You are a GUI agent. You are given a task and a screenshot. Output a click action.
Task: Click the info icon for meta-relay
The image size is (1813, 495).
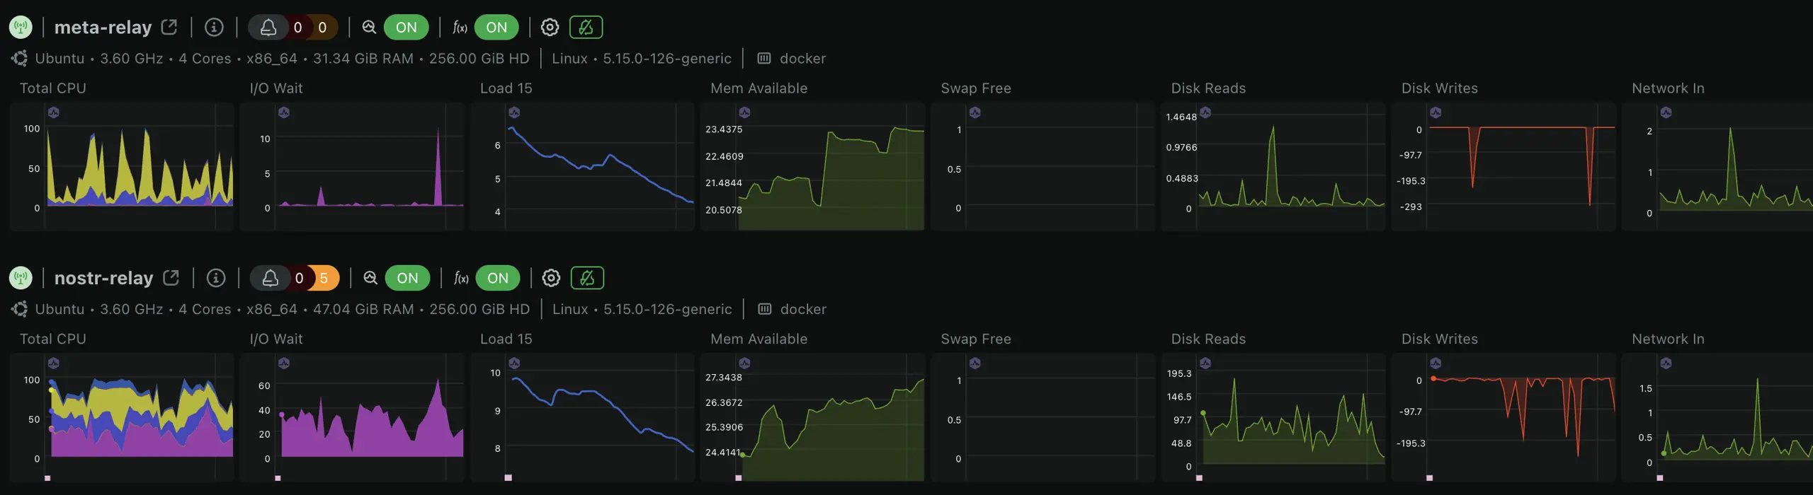(x=214, y=27)
